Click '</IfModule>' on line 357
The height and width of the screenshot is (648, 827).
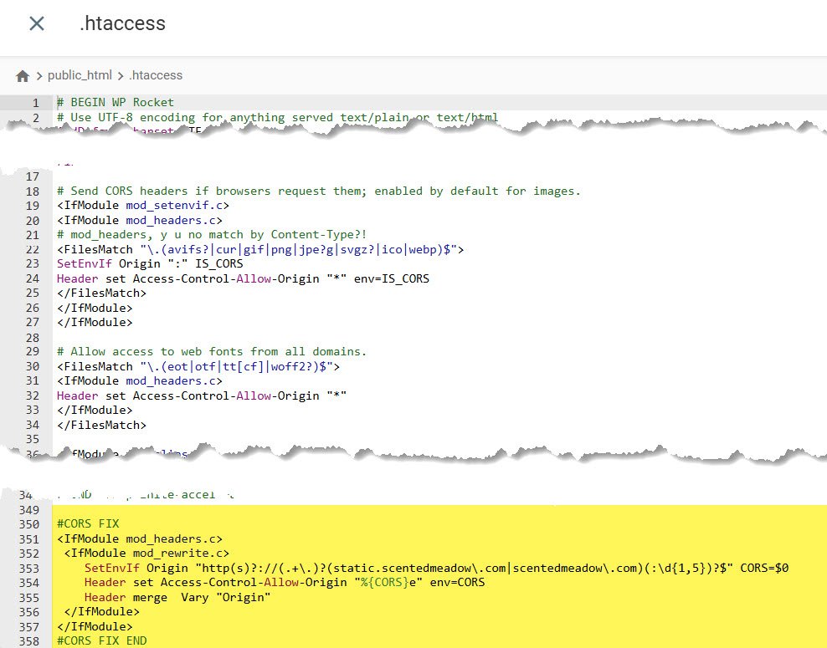coord(95,626)
